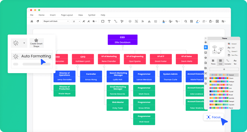Open the Image tab in side strip
Viewport: 247px width, 132px height.
[x=206, y=53]
